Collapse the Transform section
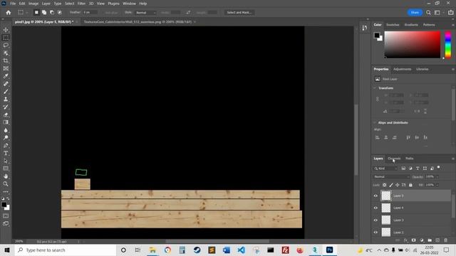Viewport: 456px width, 256px height. tap(375, 88)
